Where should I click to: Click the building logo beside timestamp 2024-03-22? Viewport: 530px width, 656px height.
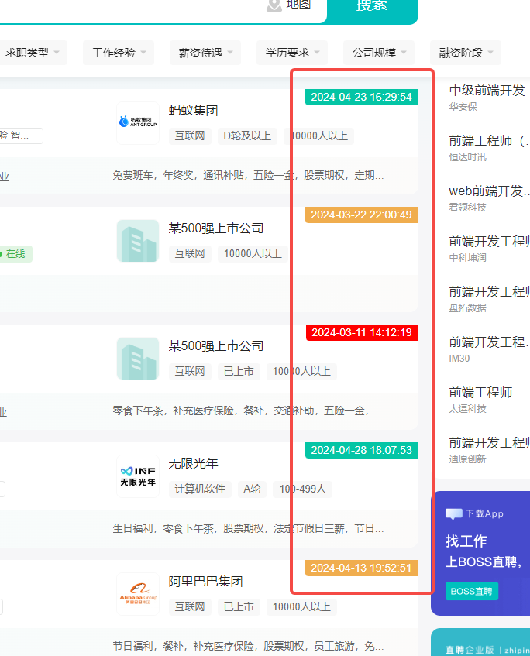(138, 241)
